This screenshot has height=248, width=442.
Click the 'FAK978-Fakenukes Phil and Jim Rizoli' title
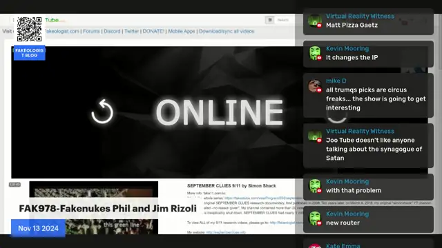coord(108,209)
